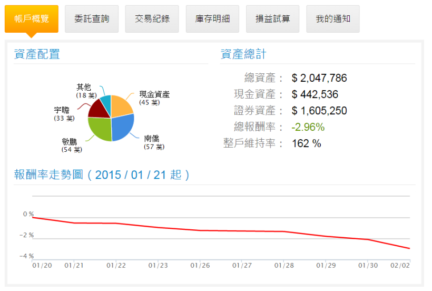
Task: Click the 資產總計 section heading
Action: tap(243, 54)
